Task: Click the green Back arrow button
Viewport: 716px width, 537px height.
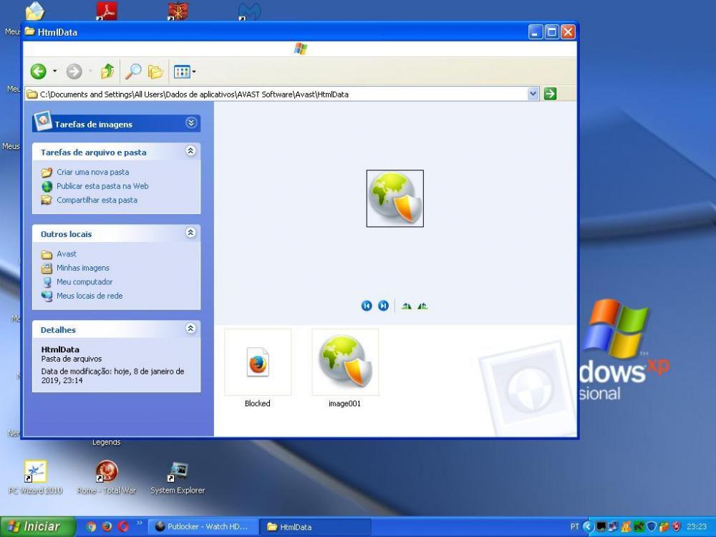Action: click(38, 72)
